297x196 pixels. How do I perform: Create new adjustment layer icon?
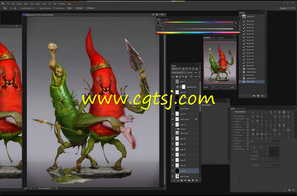tap(185, 180)
